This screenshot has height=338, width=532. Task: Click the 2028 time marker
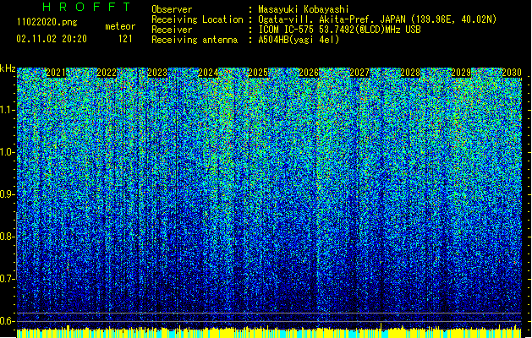(410, 73)
